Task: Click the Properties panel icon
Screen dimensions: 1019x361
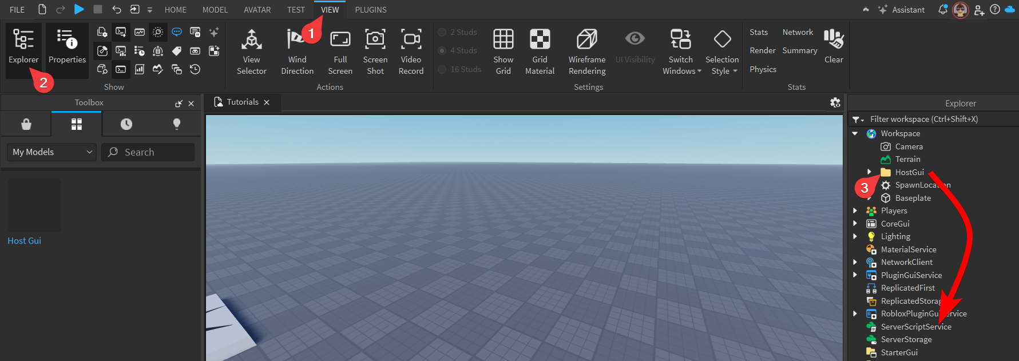Action: tap(67, 47)
